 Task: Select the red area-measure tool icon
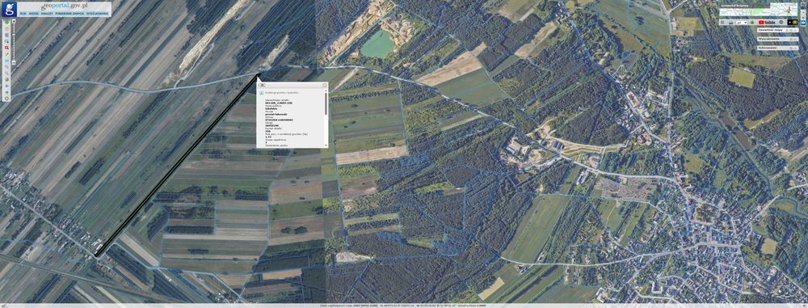pos(6,48)
